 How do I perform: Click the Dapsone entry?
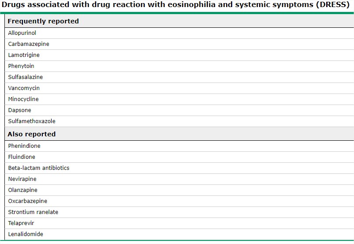tap(19, 110)
